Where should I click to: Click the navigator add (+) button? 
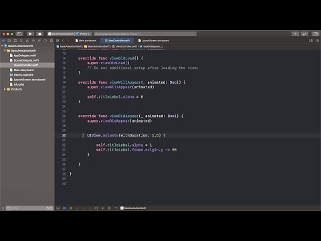pyautogui.click(x=3, y=208)
